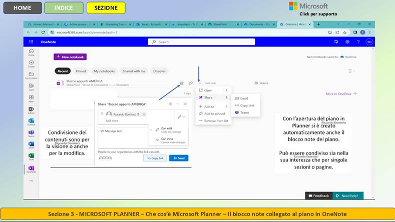Click Send button in Share dialog
Screen dimensions: 395x222
[179, 158]
